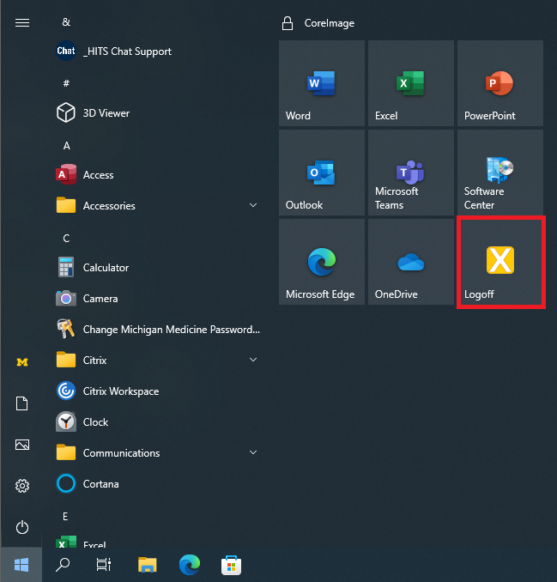The height and width of the screenshot is (582, 557).
Task: Open the Clock app
Action: point(158,422)
